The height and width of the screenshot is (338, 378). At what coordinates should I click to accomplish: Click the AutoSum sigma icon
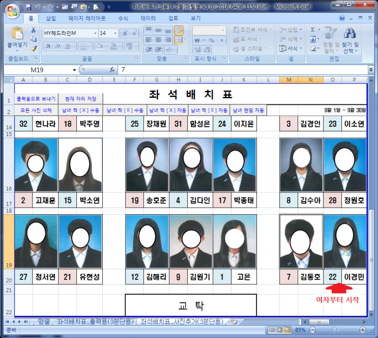click(x=313, y=30)
